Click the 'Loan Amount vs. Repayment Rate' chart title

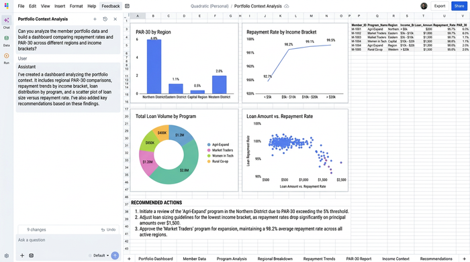tap(280, 117)
